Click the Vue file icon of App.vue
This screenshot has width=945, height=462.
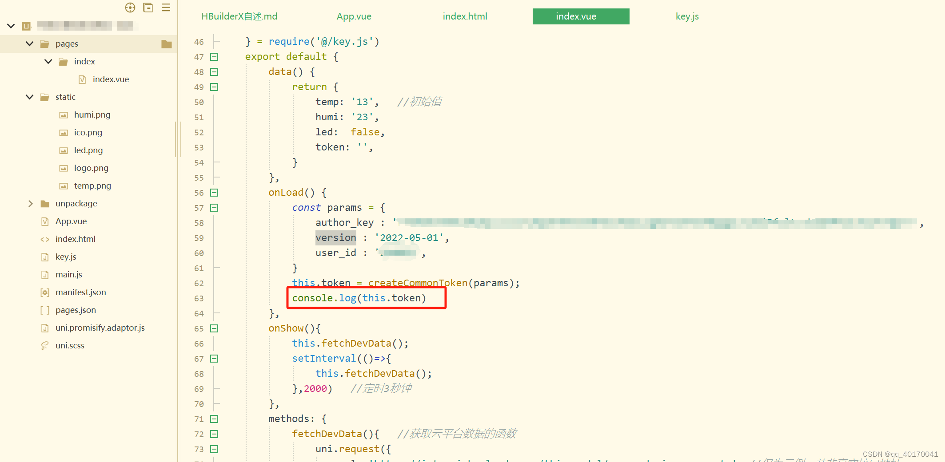point(45,221)
